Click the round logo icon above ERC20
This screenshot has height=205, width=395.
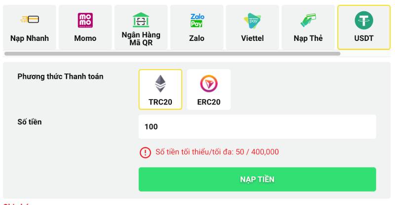tap(208, 84)
